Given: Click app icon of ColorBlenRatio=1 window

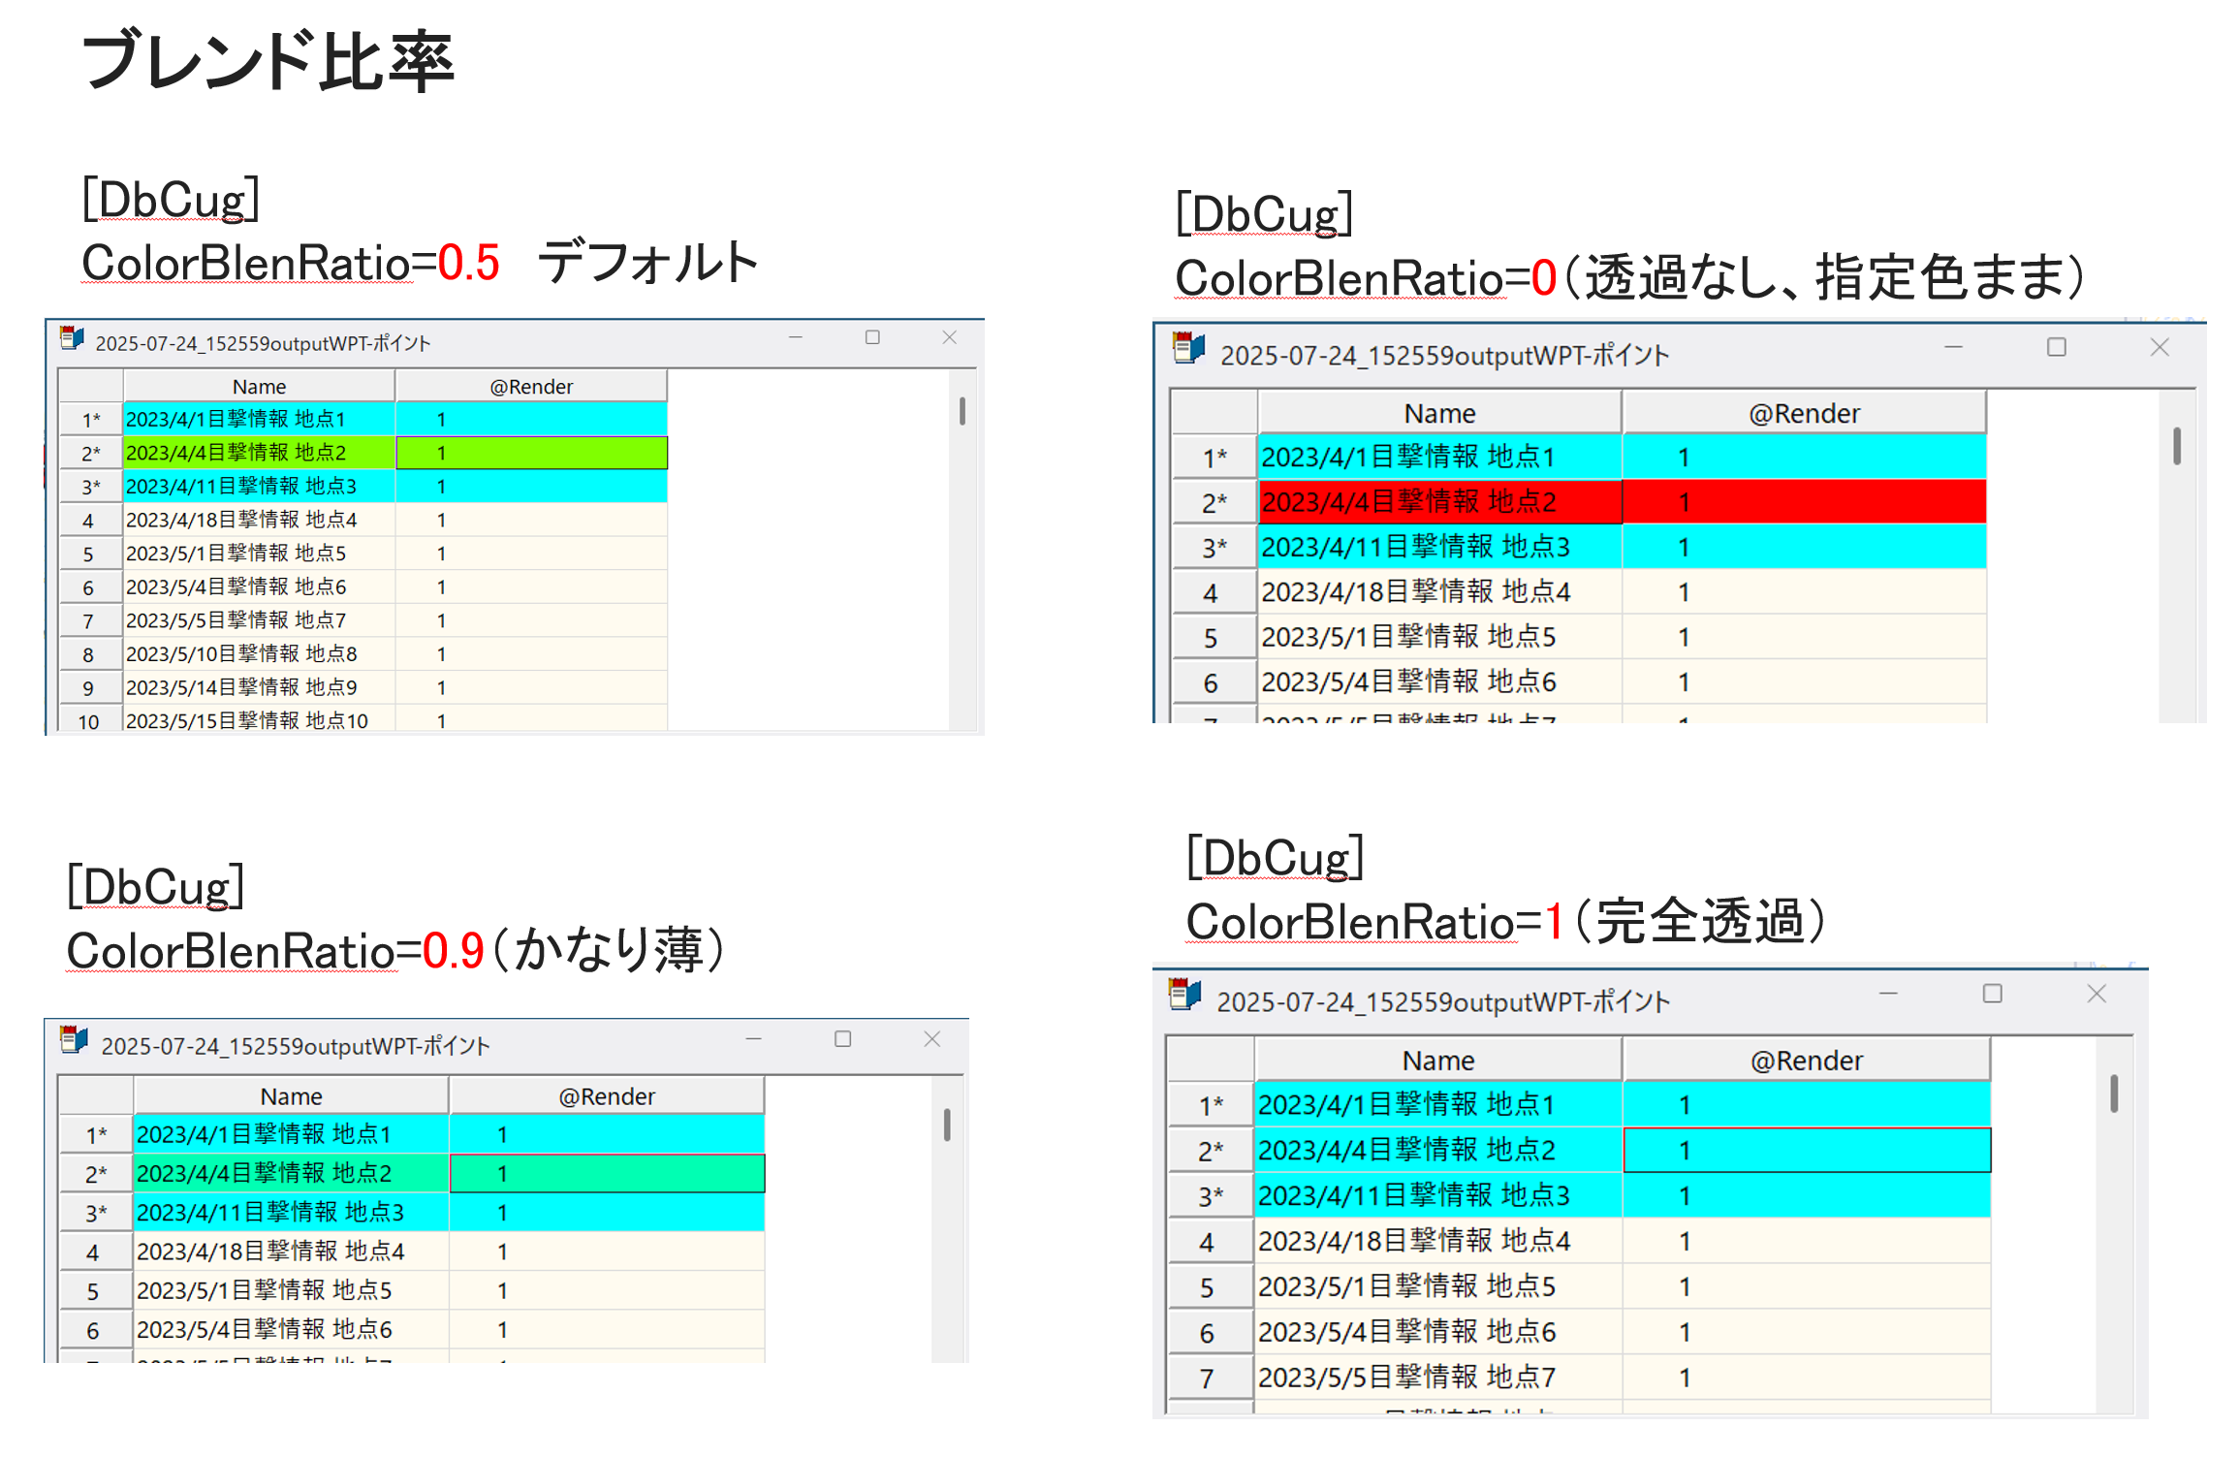Looking at the screenshot, I should pyautogui.click(x=1184, y=996).
